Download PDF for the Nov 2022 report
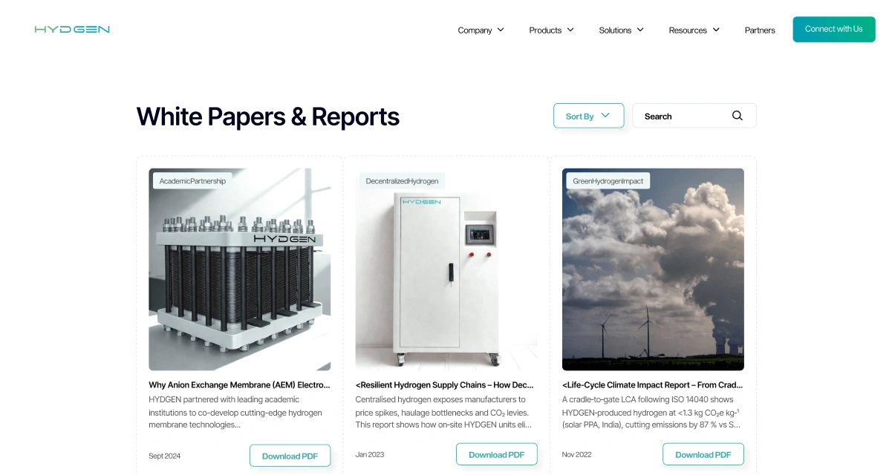 [703, 454]
